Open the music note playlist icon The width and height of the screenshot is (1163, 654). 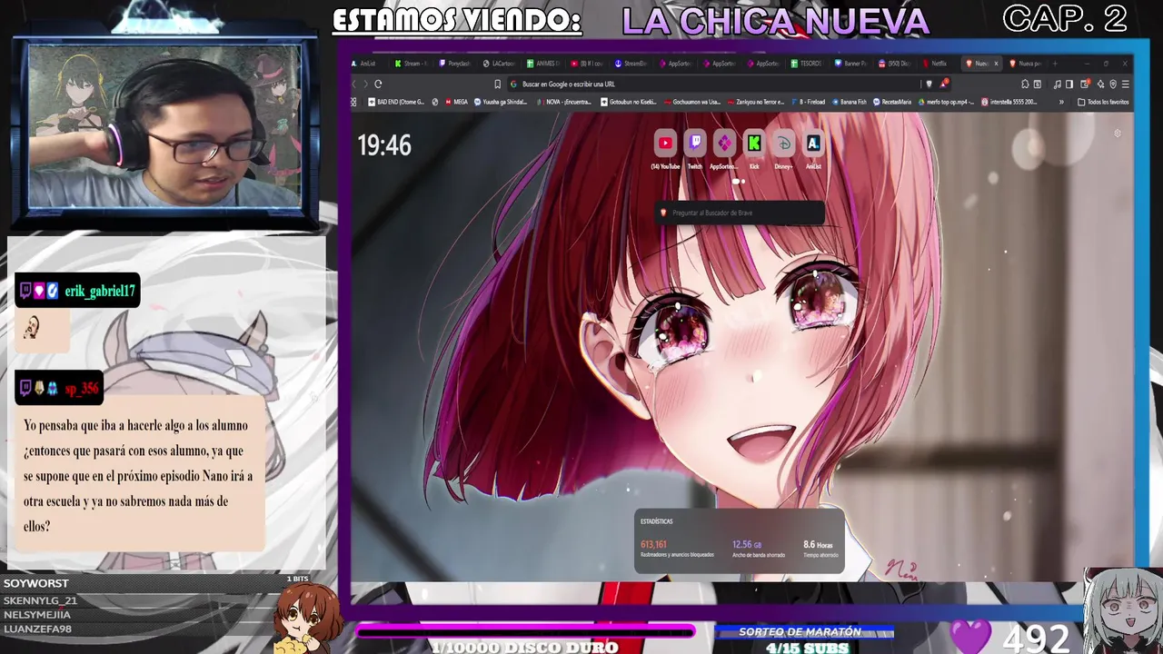click(x=1057, y=84)
